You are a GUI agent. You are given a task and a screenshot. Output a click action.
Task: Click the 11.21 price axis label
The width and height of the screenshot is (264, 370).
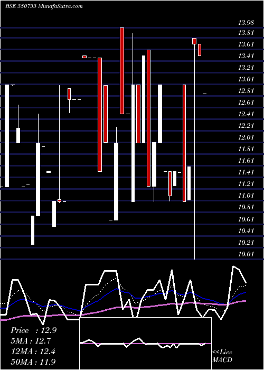(247, 184)
